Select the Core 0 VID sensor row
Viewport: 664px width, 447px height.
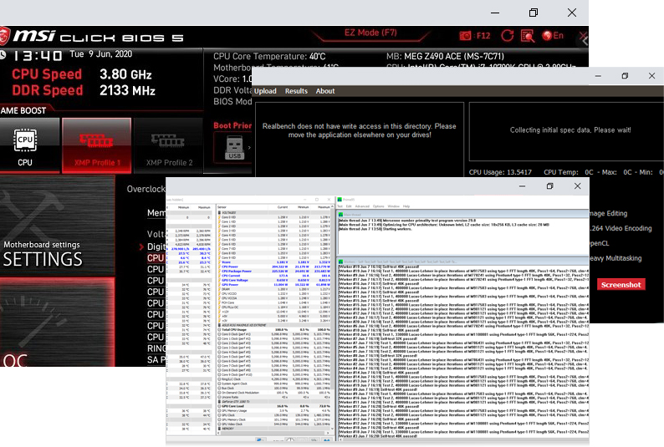[274, 217]
